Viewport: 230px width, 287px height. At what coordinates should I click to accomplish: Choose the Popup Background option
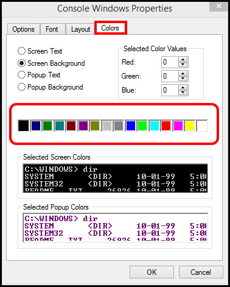[51, 87]
